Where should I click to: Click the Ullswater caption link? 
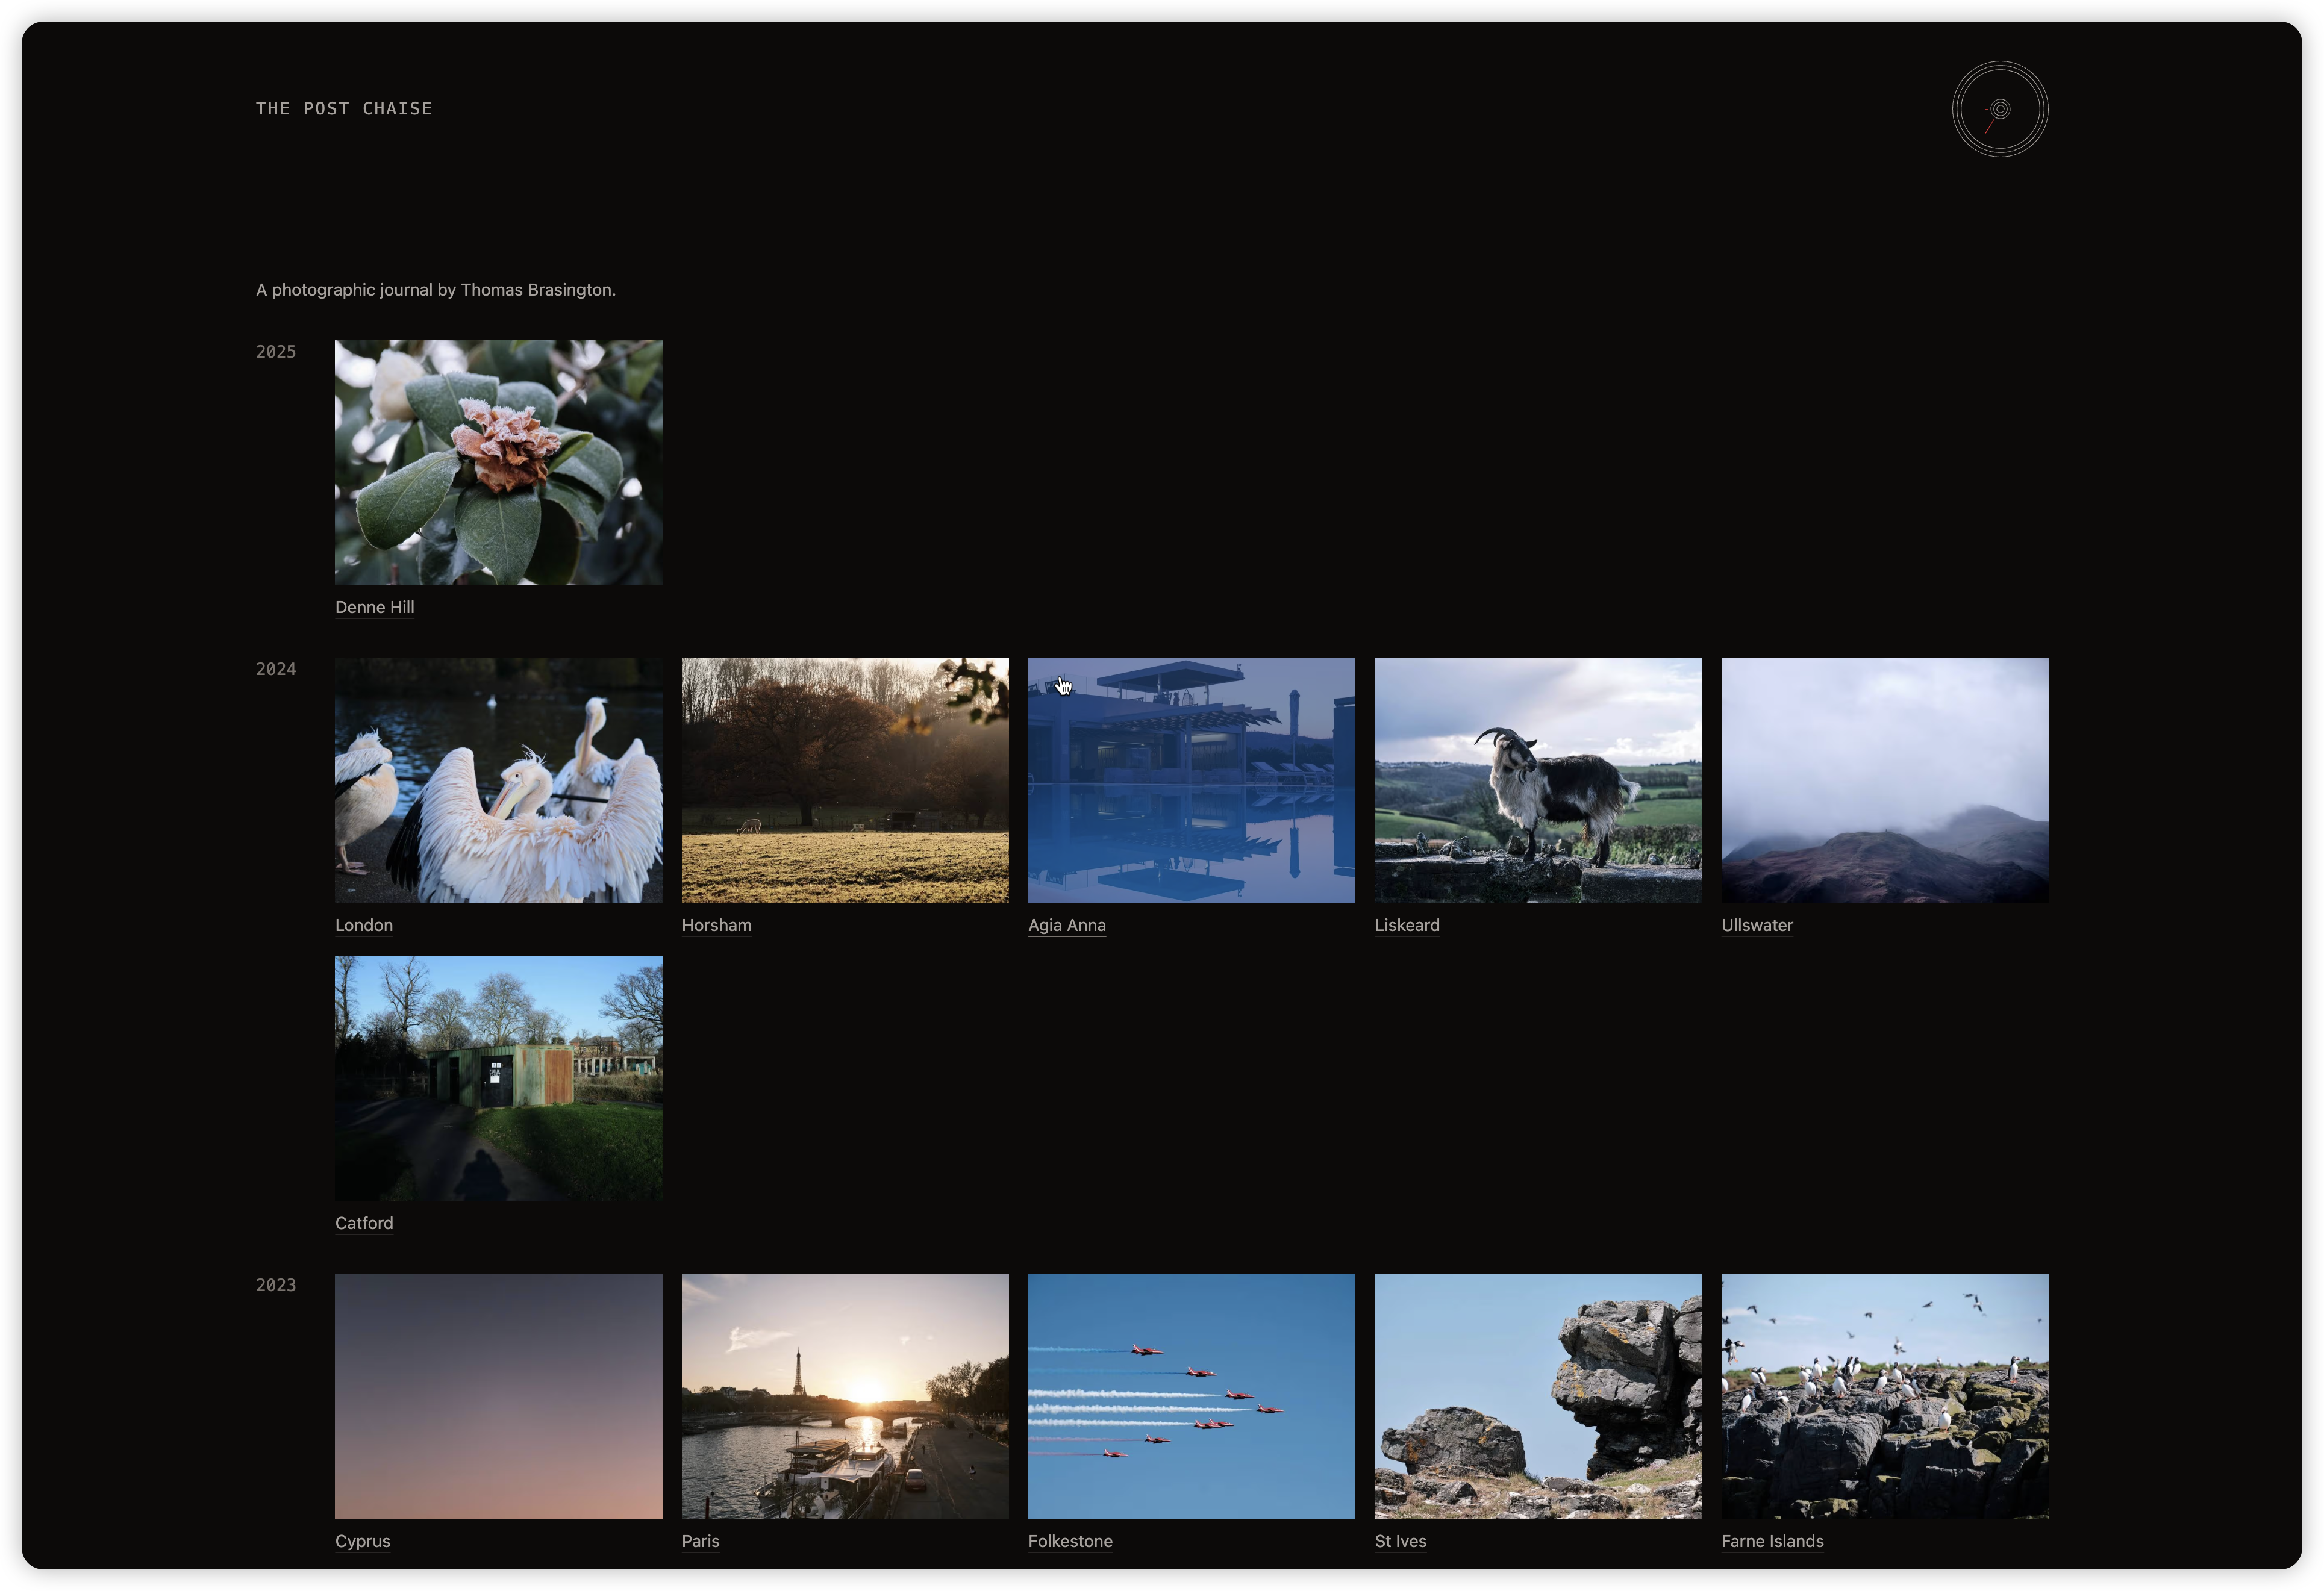1756,924
